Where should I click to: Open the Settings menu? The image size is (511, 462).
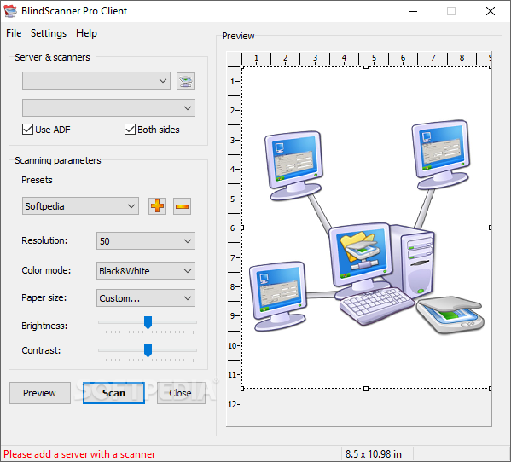[x=49, y=33]
